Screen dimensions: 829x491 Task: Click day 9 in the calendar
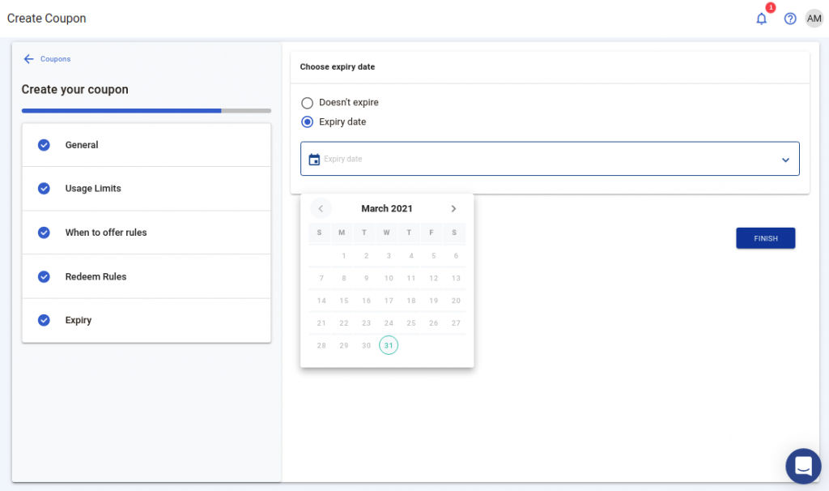(366, 278)
